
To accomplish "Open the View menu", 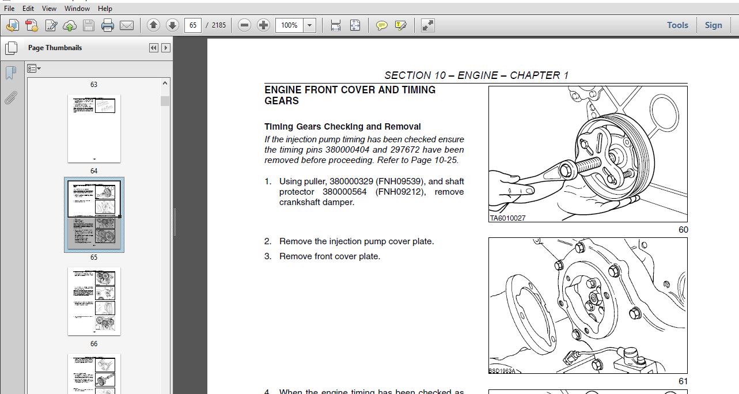I will tap(50, 9).
